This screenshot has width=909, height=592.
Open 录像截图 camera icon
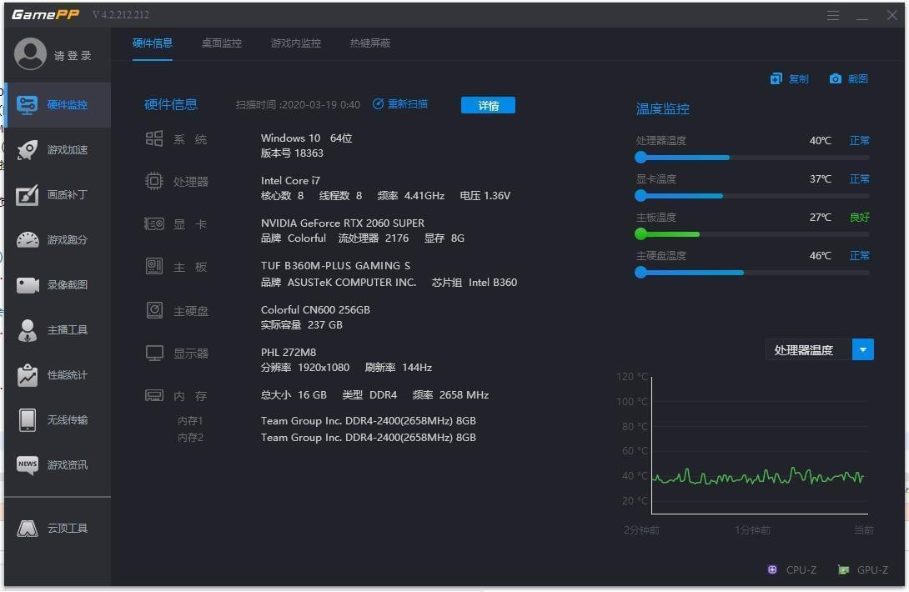[x=28, y=284]
